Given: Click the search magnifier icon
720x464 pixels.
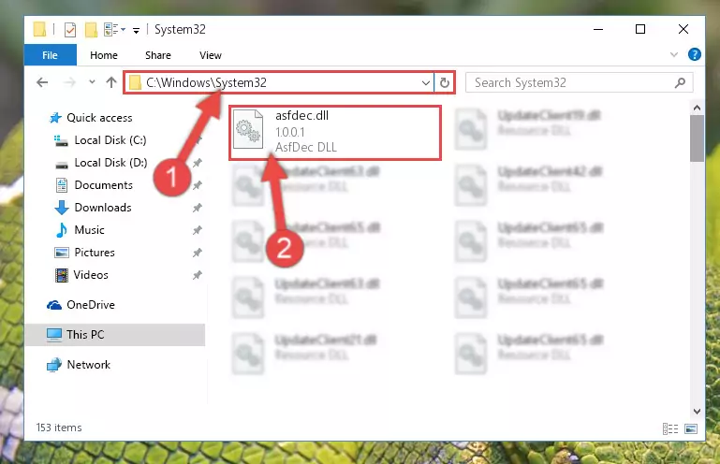Looking at the screenshot, I should [680, 82].
